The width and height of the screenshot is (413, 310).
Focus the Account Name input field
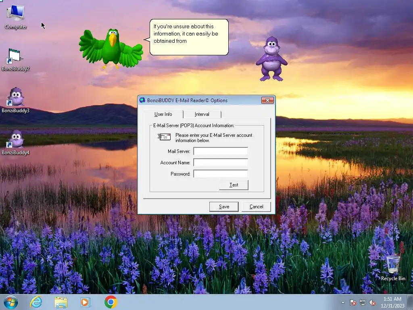click(x=221, y=162)
